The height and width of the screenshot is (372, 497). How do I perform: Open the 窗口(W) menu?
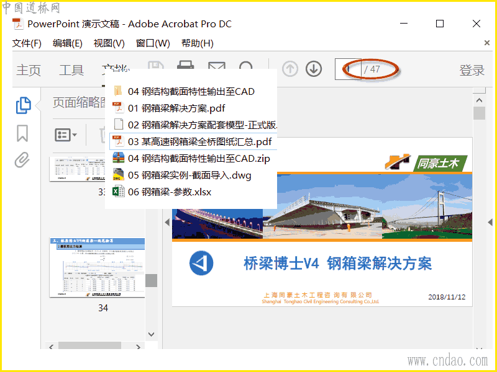click(x=153, y=43)
